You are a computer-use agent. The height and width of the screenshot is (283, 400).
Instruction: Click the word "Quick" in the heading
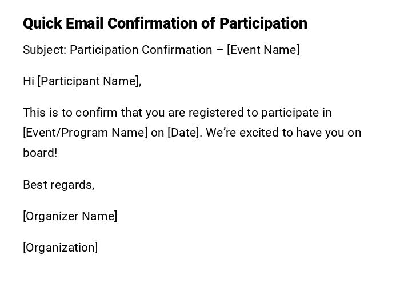43,23
